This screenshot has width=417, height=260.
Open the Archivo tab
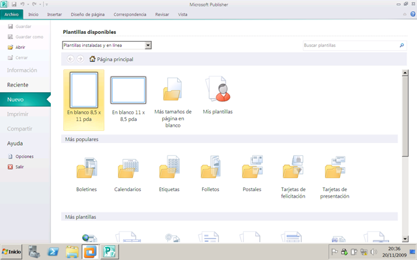(12, 14)
